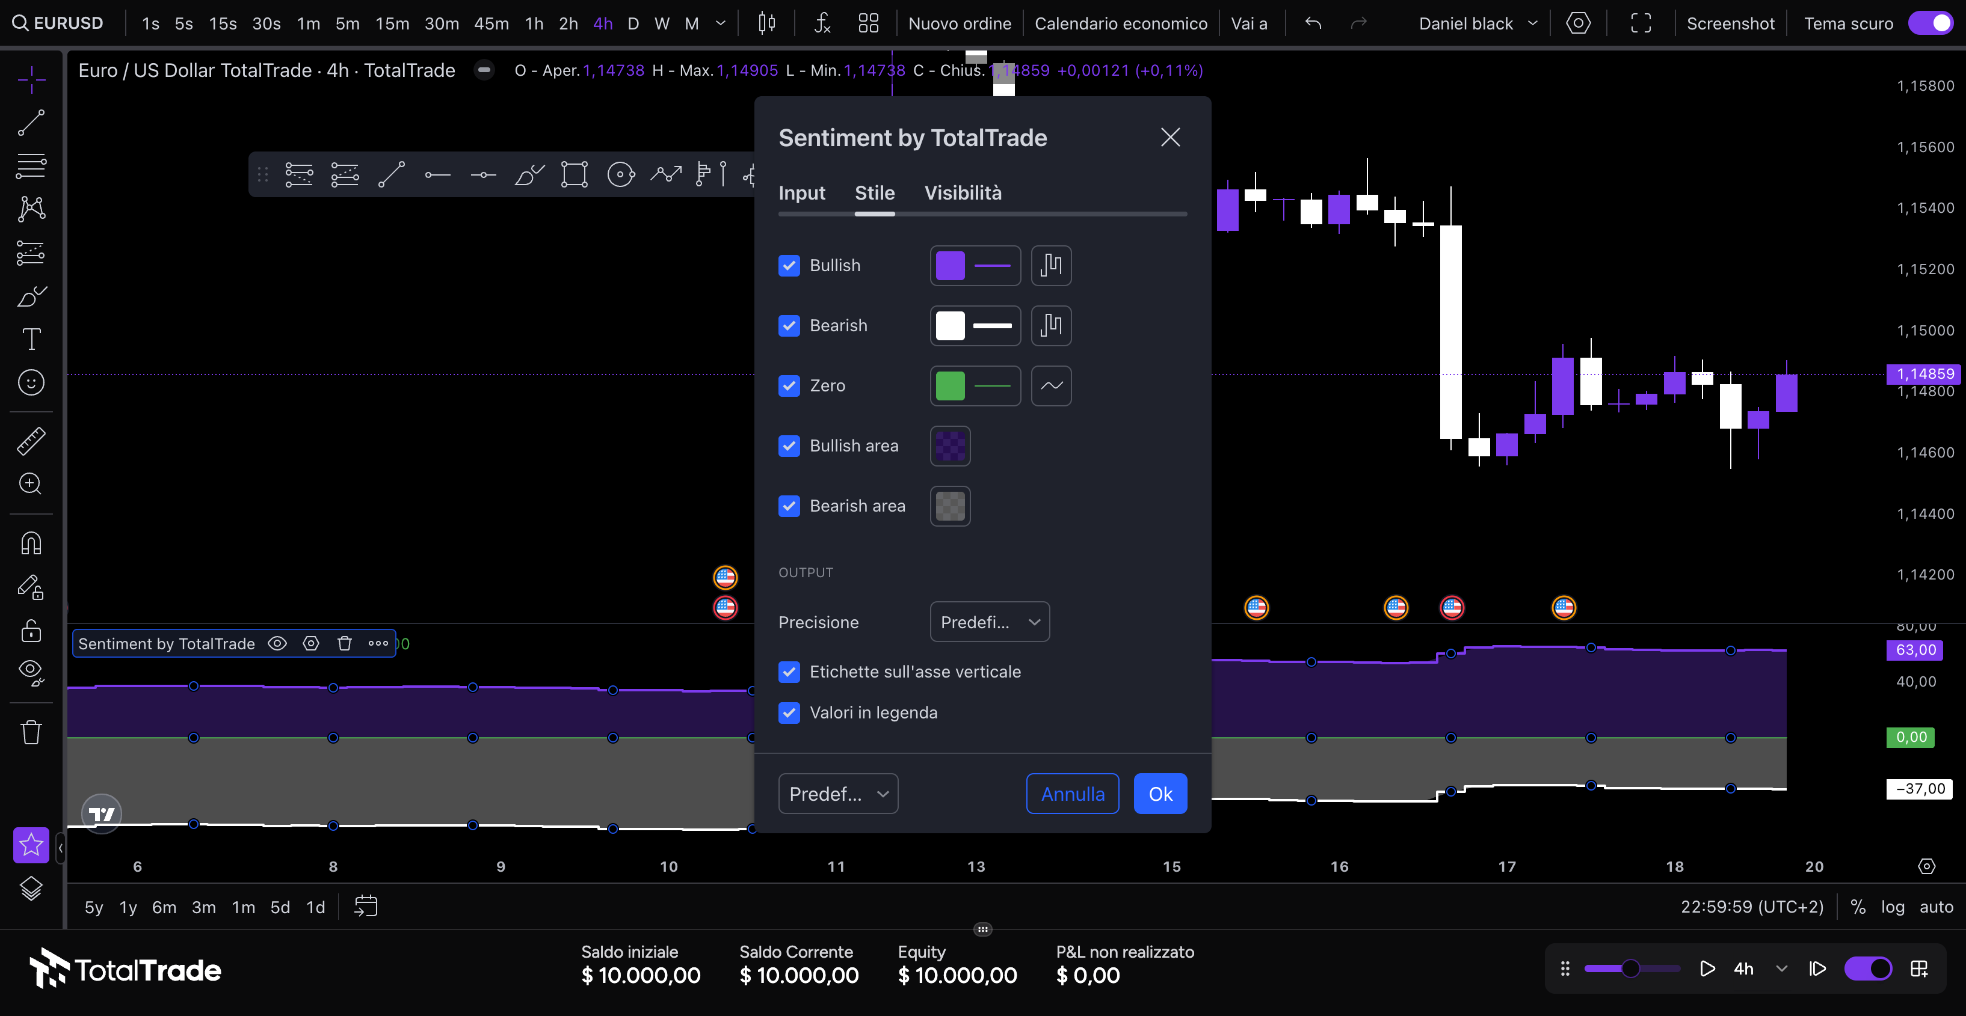Open the indicators fx menu
This screenshot has height=1016, width=1966.
click(x=822, y=23)
